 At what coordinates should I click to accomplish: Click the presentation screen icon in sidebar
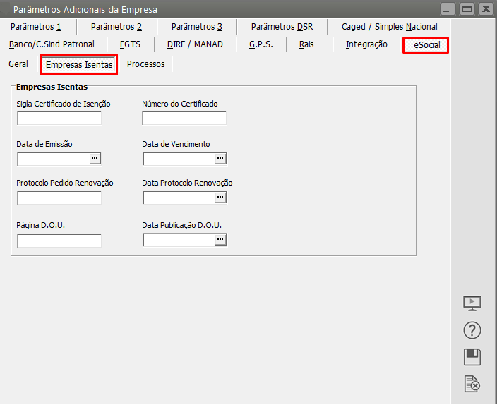472,303
